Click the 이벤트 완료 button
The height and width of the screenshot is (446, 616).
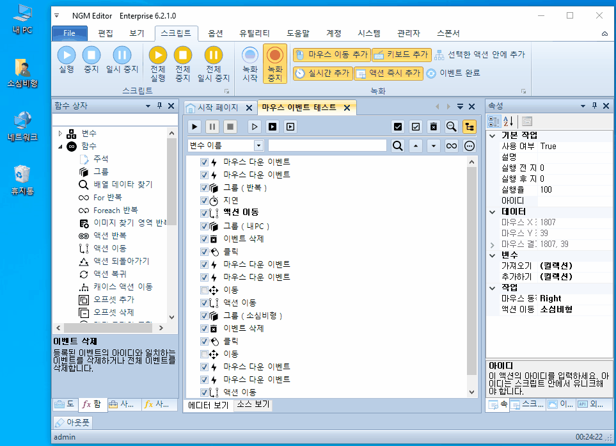[x=454, y=73]
